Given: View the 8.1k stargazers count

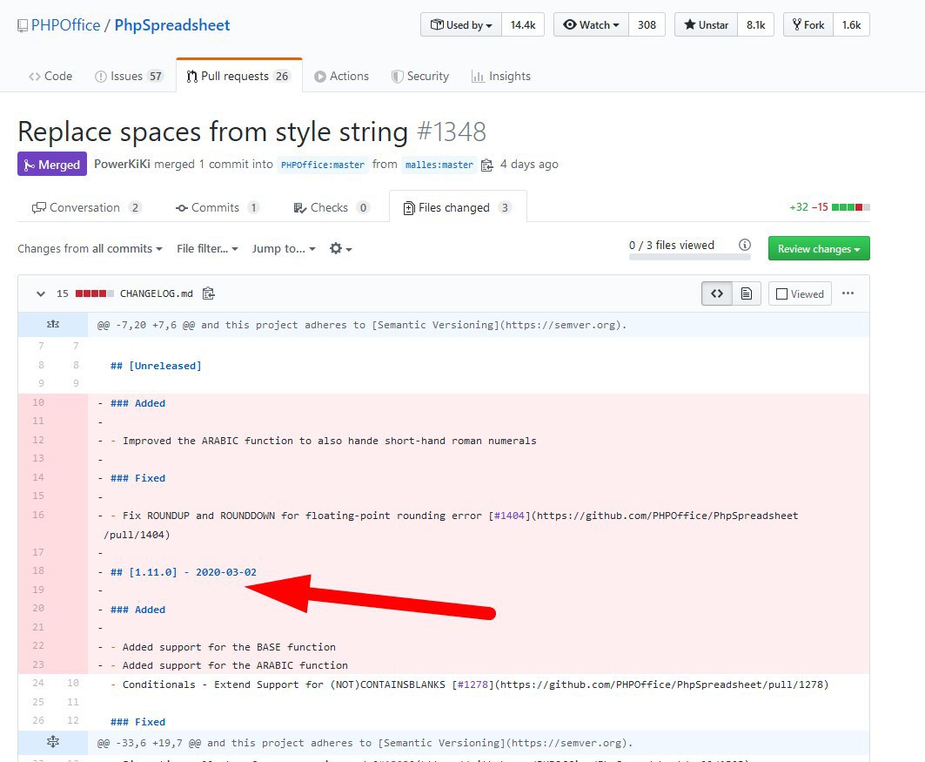Looking at the screenshot, I should coord(755,24).
